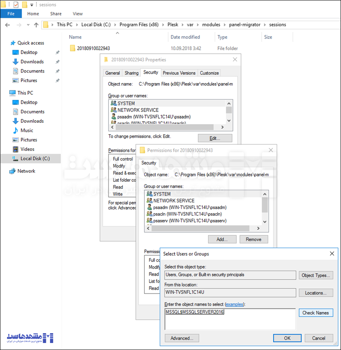Select This PC in navigation pane

click(x=25, y=93)
